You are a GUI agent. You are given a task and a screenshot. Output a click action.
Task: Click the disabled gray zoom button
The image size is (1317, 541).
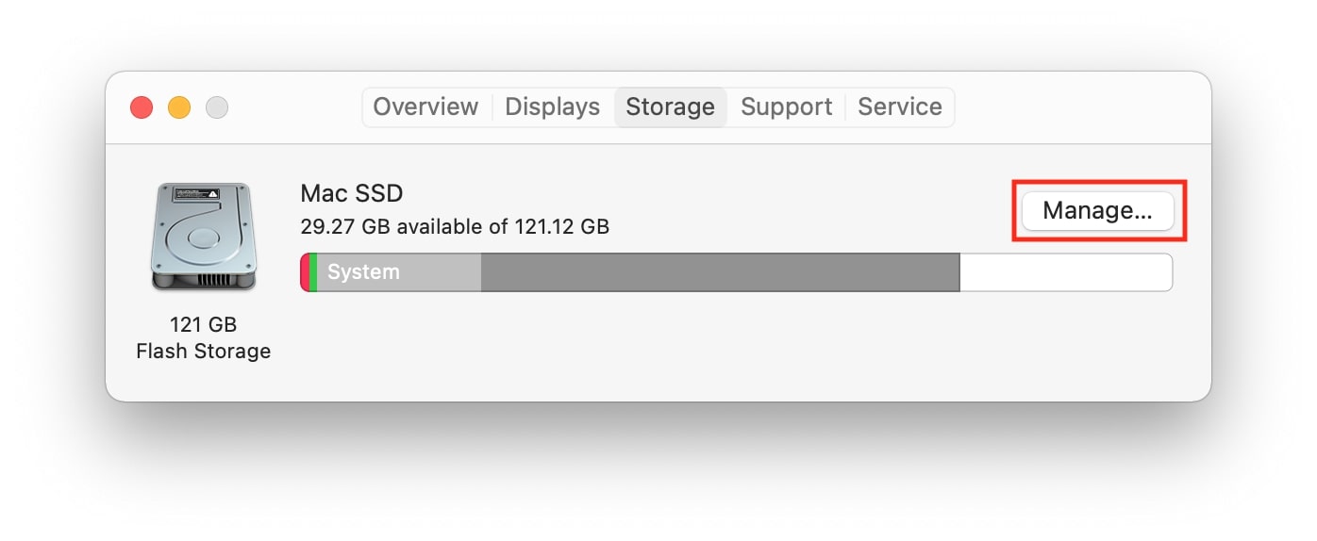click(217, 107)
